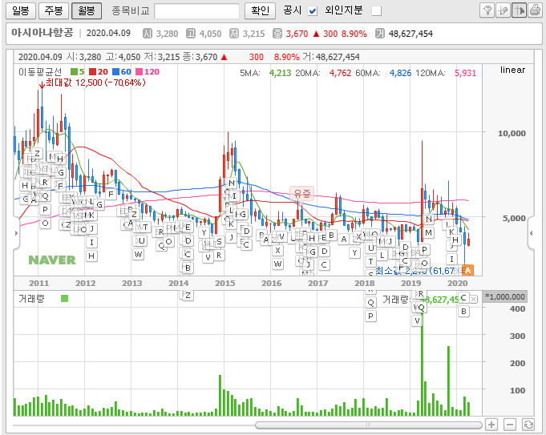
Task: Click the 10,000 price axis label
Action: pos(512,133)
